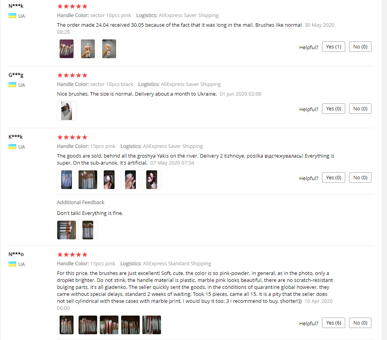Click the Ukraine flag beside G***g
387x340 pixels.
12,85
